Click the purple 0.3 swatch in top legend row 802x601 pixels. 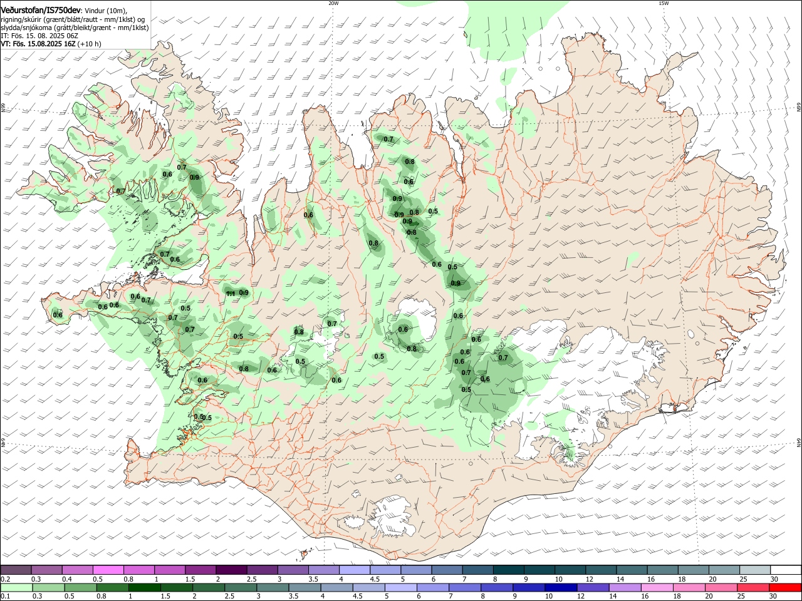47,570
